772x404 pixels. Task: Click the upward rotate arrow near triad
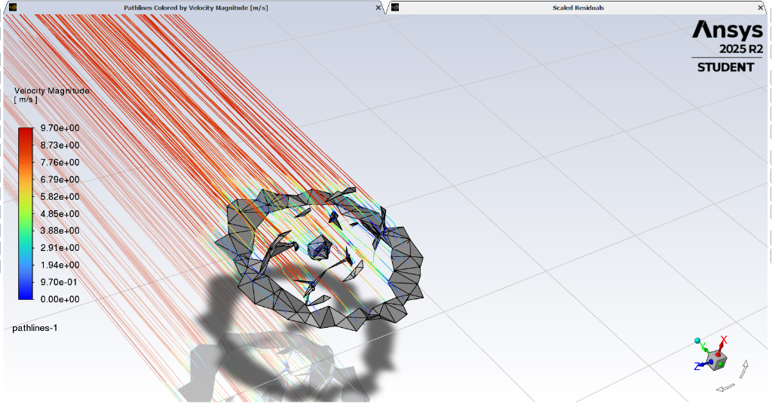click(x=745, y=368)
